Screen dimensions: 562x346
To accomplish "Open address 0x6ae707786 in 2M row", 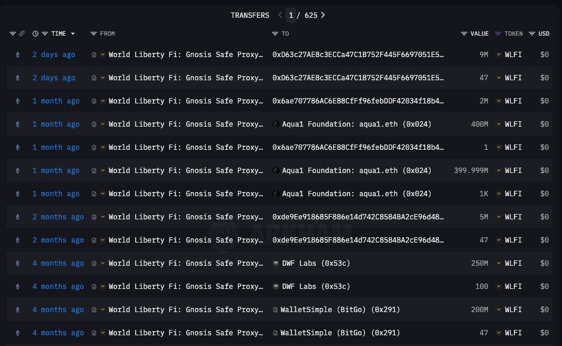I will (358, 101).
